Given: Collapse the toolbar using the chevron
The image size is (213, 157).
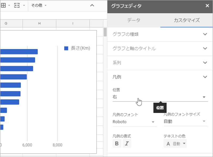Looking at the screenshot, I should pos(92,5).
